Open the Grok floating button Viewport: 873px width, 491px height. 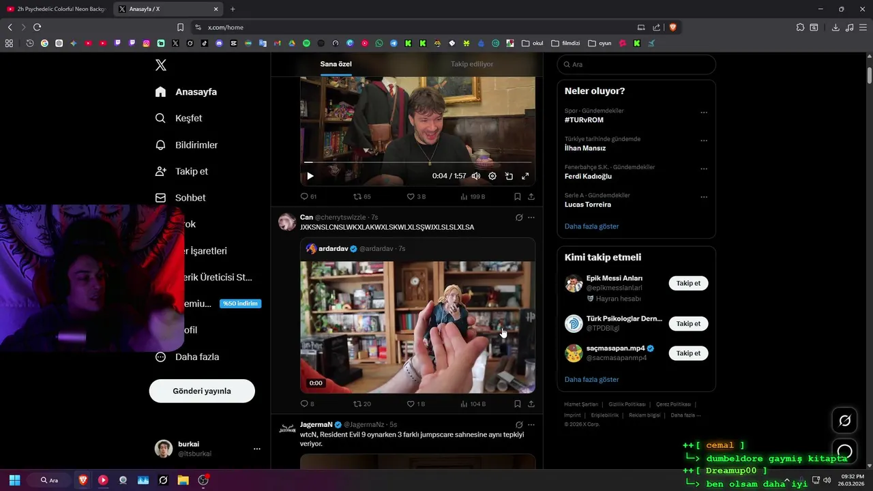point(844,421)
